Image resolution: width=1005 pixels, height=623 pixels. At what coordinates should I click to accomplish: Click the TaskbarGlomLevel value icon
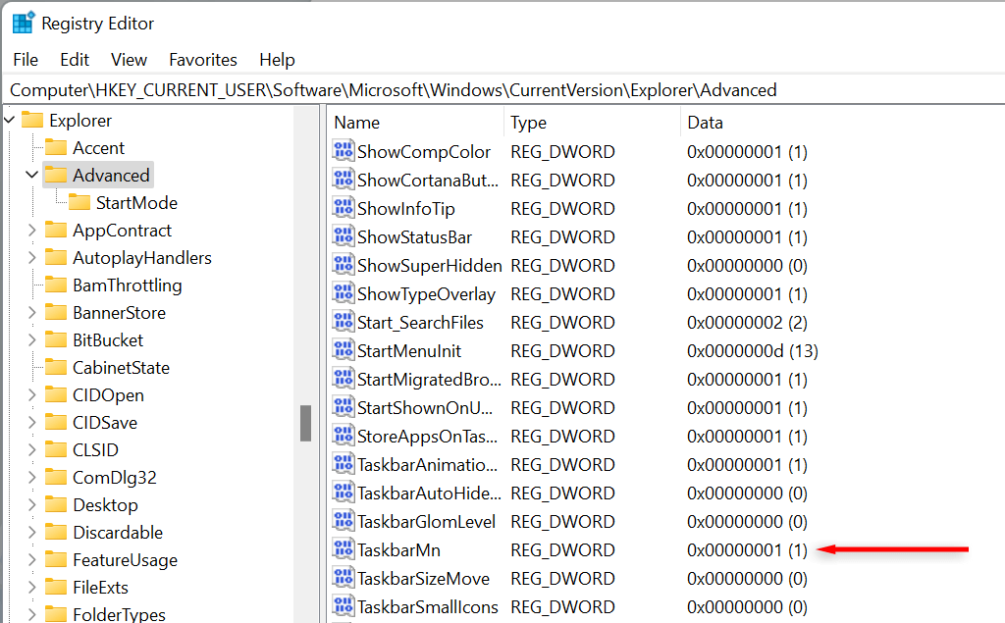click(344, 521)
